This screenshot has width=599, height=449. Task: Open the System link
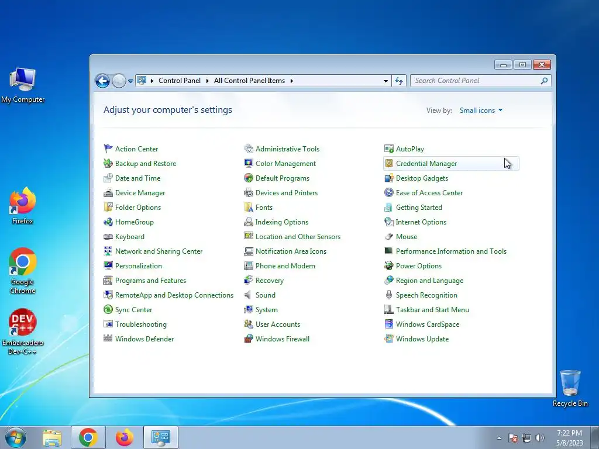(267, 310)
